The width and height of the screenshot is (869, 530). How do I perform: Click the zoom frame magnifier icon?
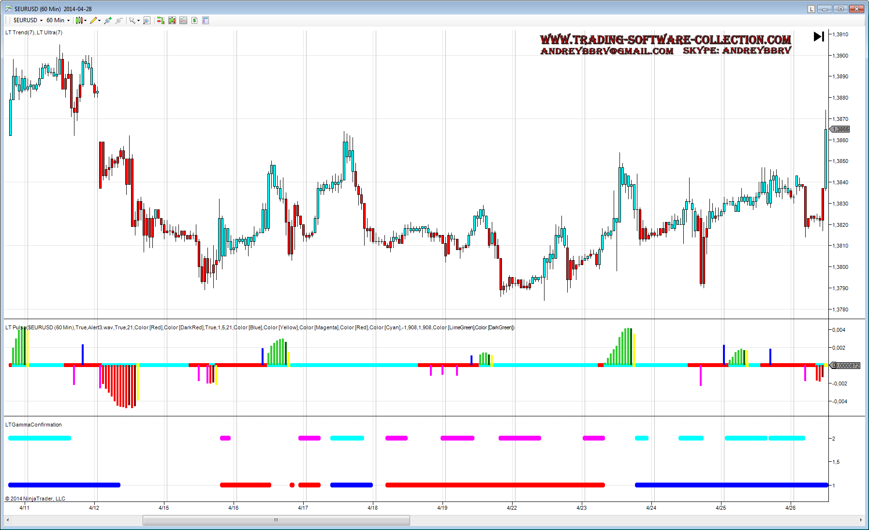pos(147,20)
